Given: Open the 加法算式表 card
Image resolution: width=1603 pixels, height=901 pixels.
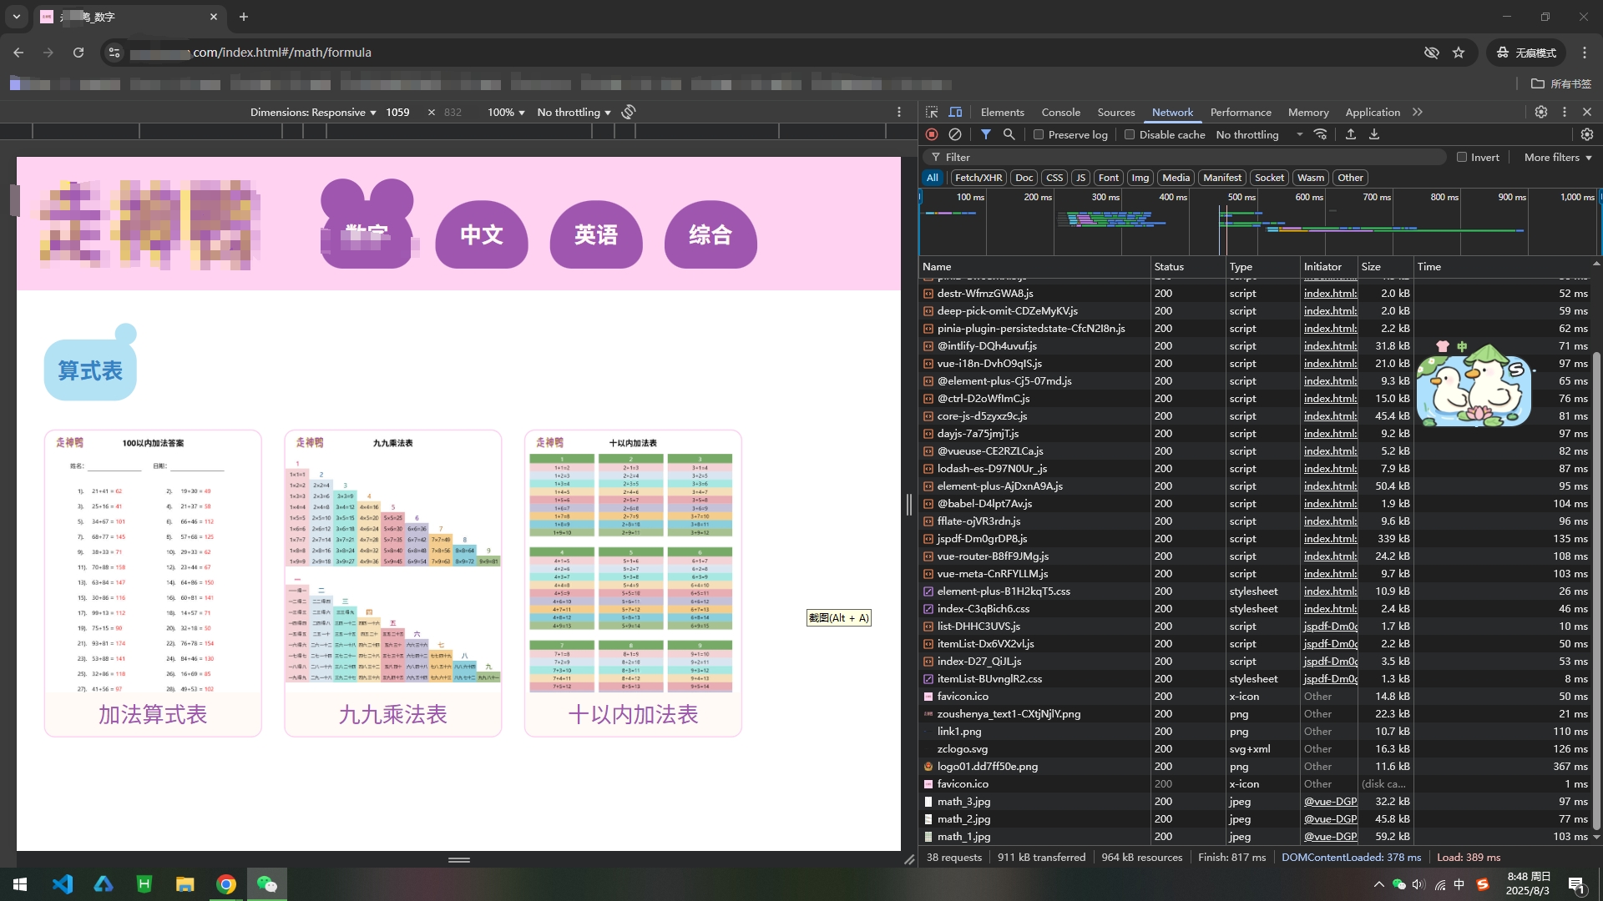Looking at the screenshot, I should (x=153, y=583).
